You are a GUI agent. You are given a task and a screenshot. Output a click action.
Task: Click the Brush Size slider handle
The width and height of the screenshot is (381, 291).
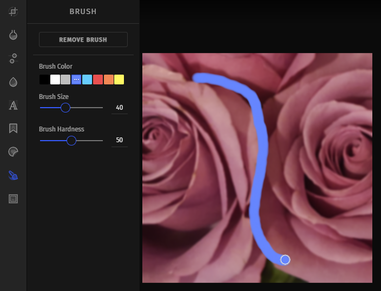click(x=65, y=108)
